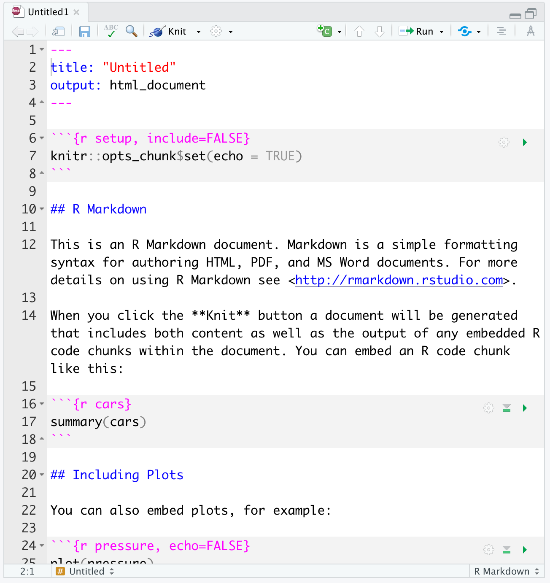550x583 pixels.
Task: Fold R Markdown section at line 10
Action: [42, 209]
